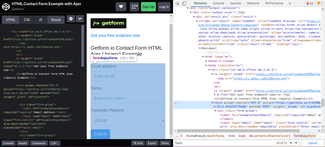This screenshot has width=325, height=147.
Task: Click the CodePen logo icon
Action: 6,7
